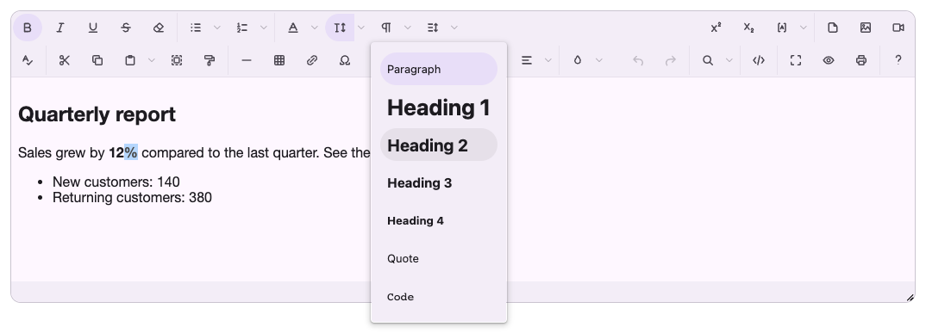Click the spellcheck icon
Image resolution: width=926 pixels, height=333 pixels.
(28, 60)
